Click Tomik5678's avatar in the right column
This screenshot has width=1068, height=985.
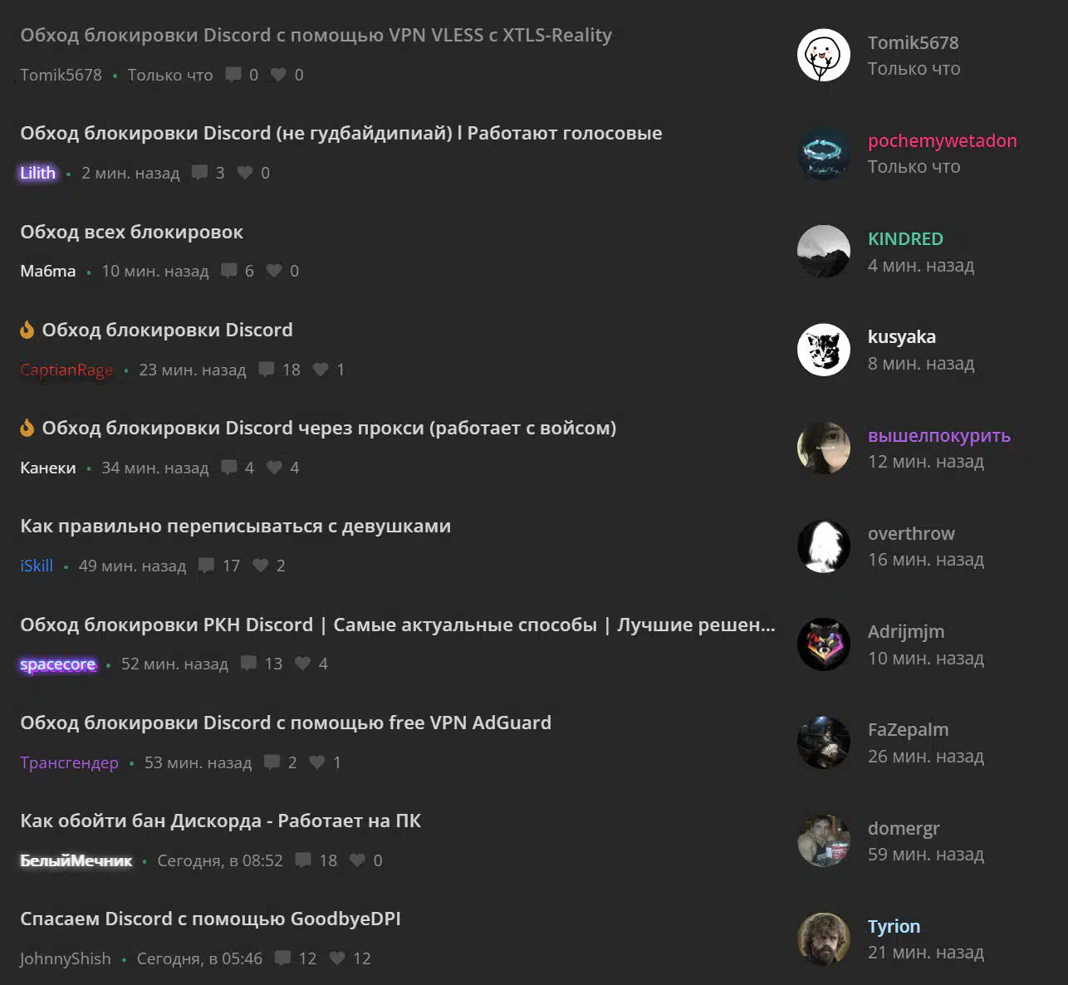824,55
